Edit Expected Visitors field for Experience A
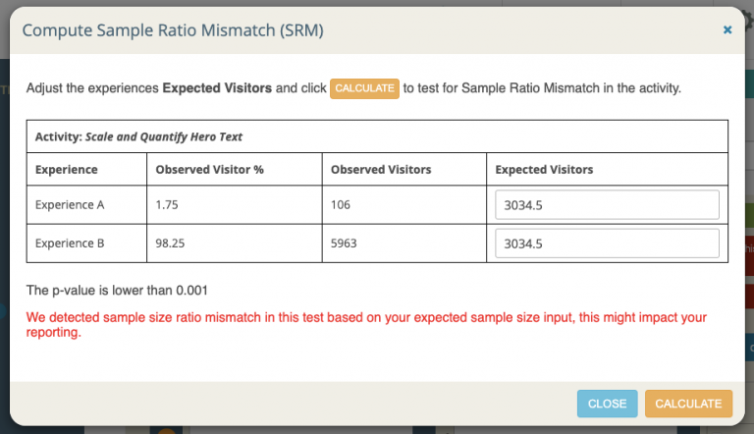Image resolution: width=754 pixels, height=434 pixels. [x=607, y=205]
